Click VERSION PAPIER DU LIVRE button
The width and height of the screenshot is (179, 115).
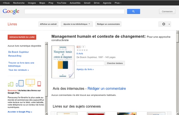tap(22, 37)
